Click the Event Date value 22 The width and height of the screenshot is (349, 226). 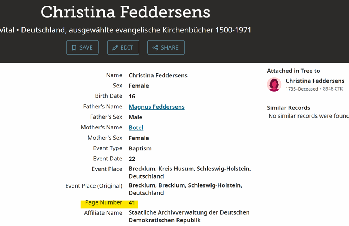coord(132,159)
